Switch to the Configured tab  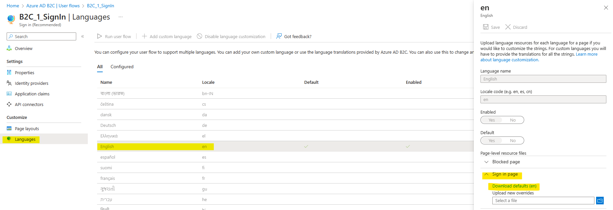pos(122,67)
